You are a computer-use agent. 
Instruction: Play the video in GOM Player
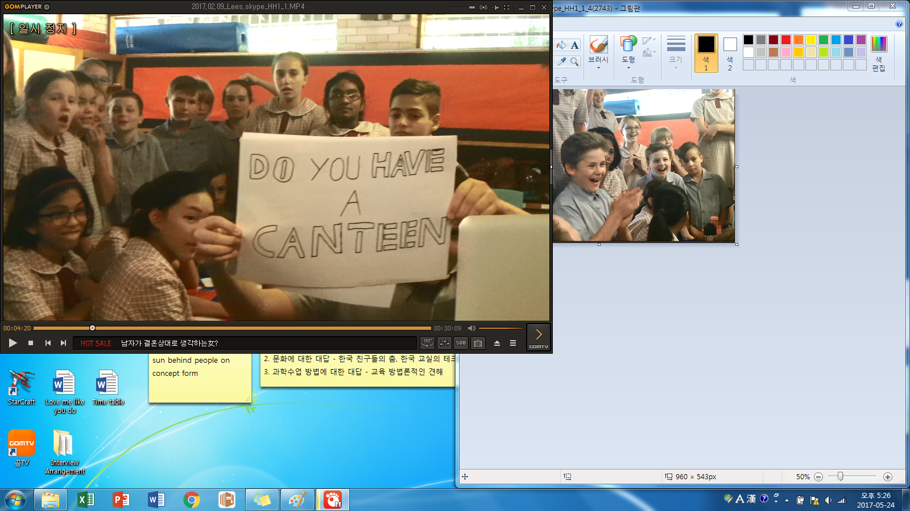(x=13, y=343)
